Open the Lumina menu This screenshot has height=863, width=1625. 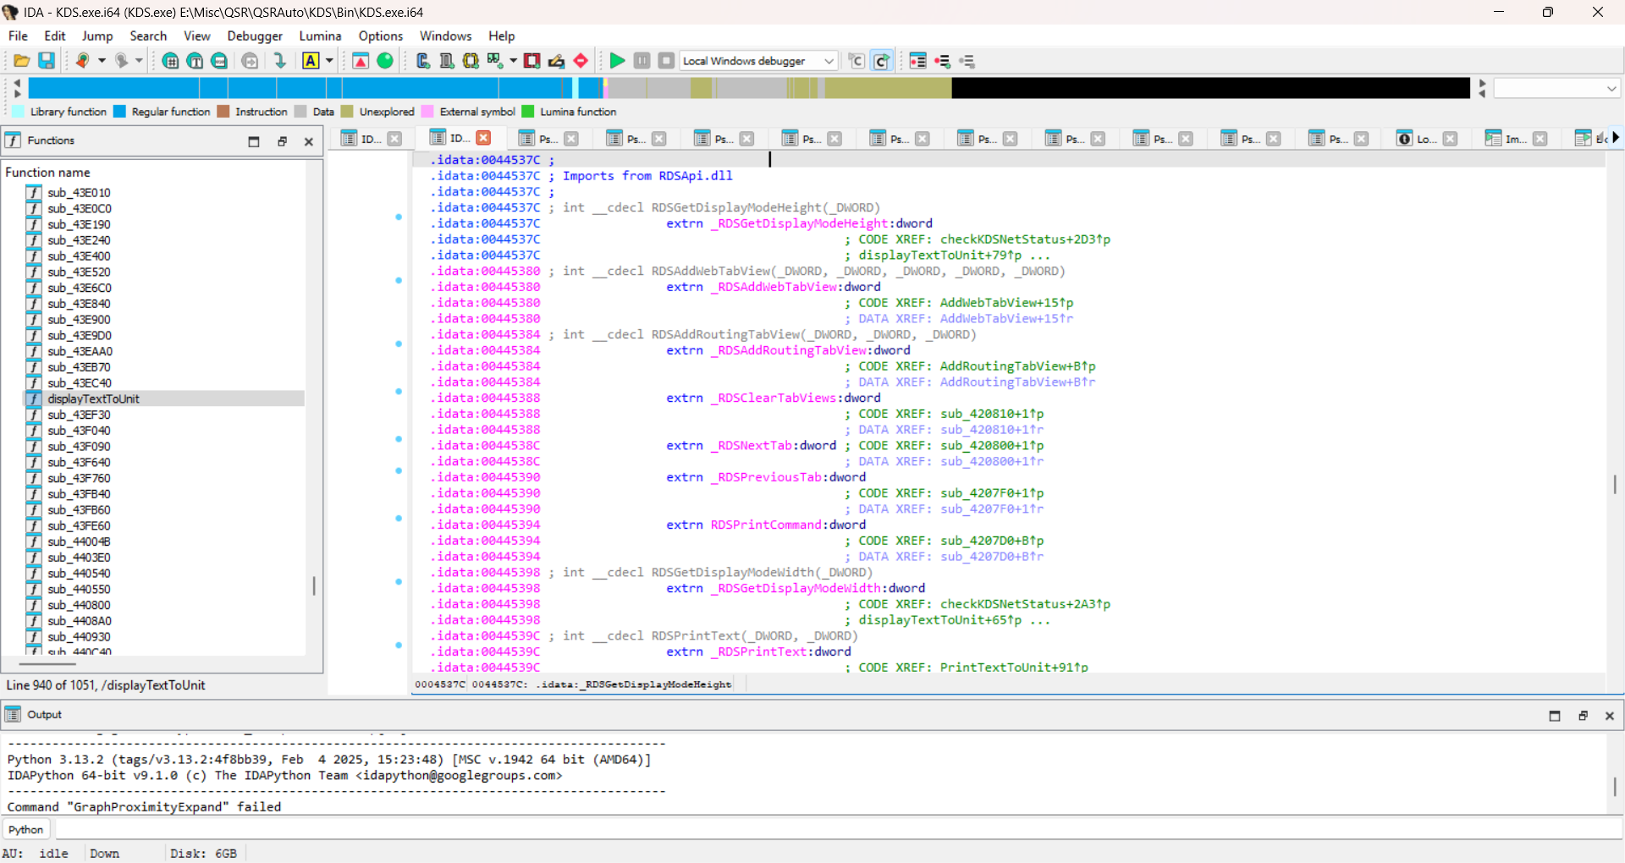[320, 36]
